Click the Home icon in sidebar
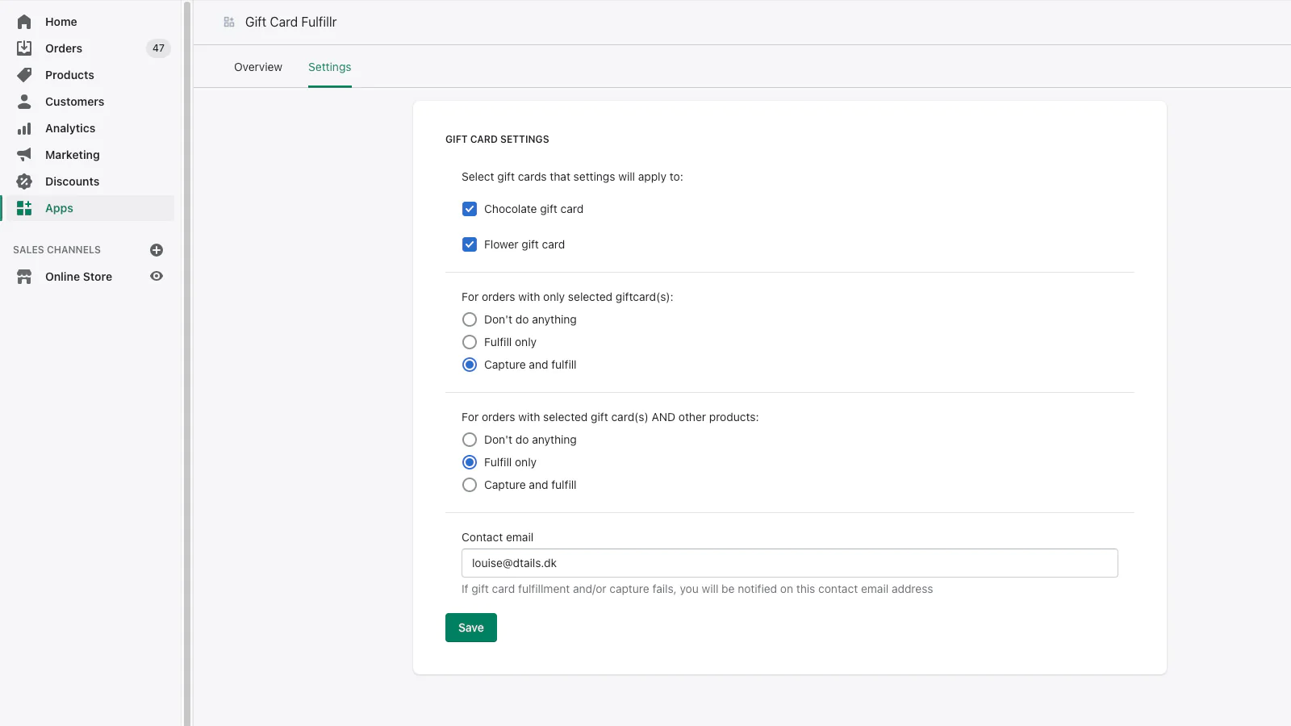Screen dimensions: 1291x726 [x=24, y=22]
